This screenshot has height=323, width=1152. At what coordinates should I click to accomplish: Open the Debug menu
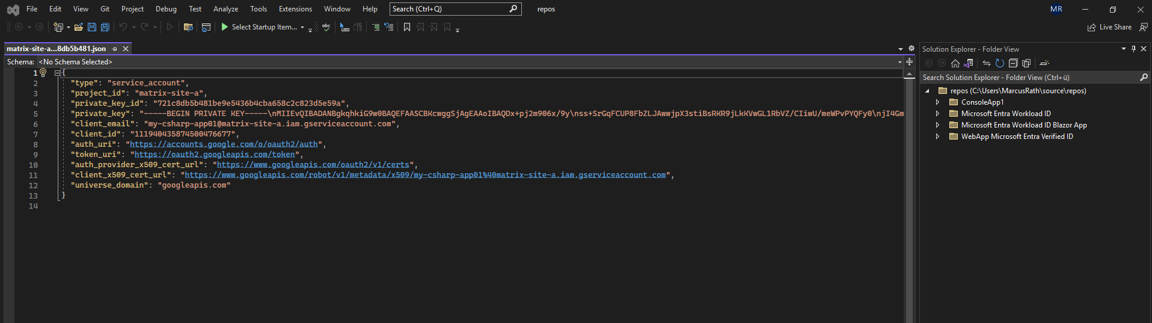(166, 9)
